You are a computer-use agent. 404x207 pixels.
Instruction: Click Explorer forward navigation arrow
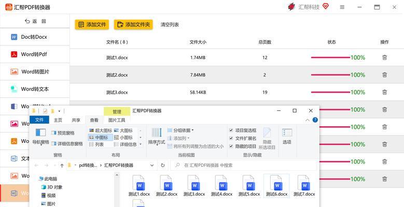click(x=46, y=166)
